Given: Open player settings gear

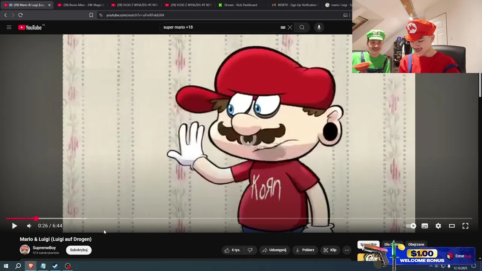Looking at the screenshot, I should point(438,226).
